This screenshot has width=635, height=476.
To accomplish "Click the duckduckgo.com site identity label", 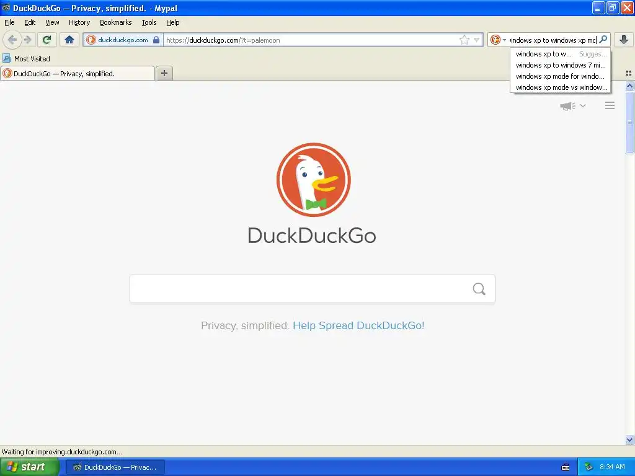I will point(123,40).
